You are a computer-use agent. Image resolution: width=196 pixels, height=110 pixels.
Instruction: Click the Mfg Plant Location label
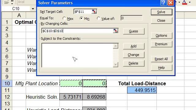(36, 83)
